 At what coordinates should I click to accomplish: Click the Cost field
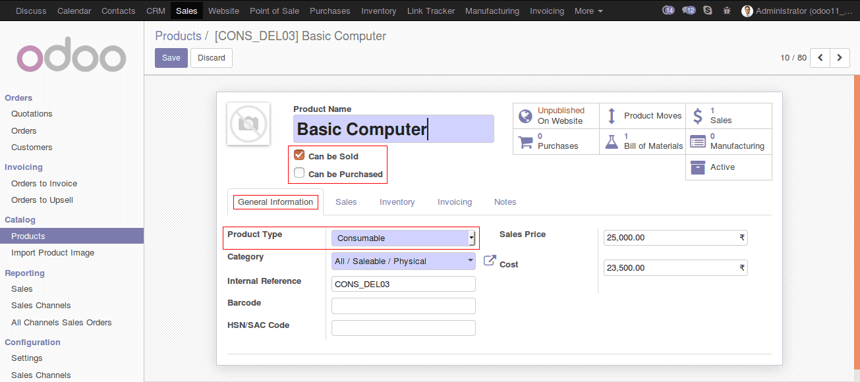[x=675, y=268]
